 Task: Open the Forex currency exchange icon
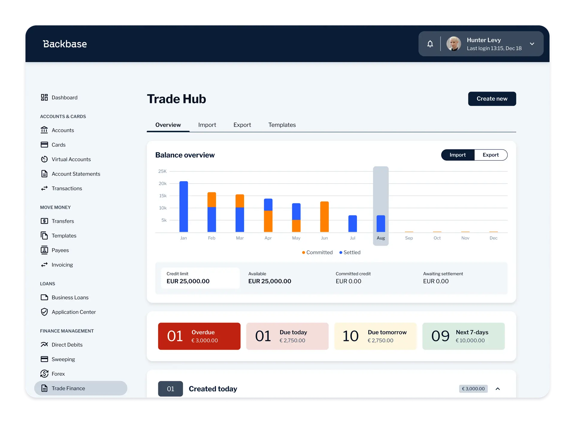tap(44, 374)
